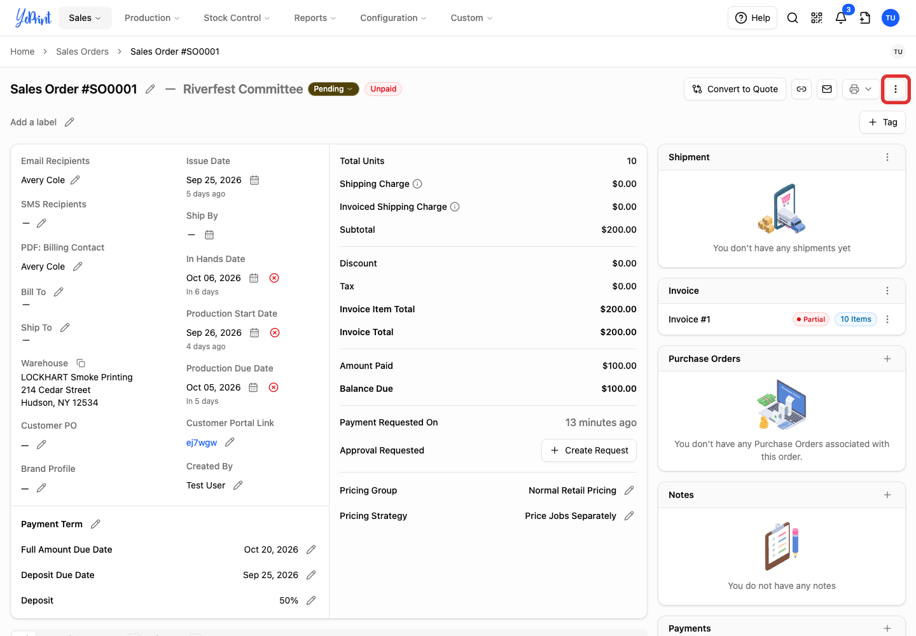
Task: Clear the In Hands Date
Action: tap(274, 278)
